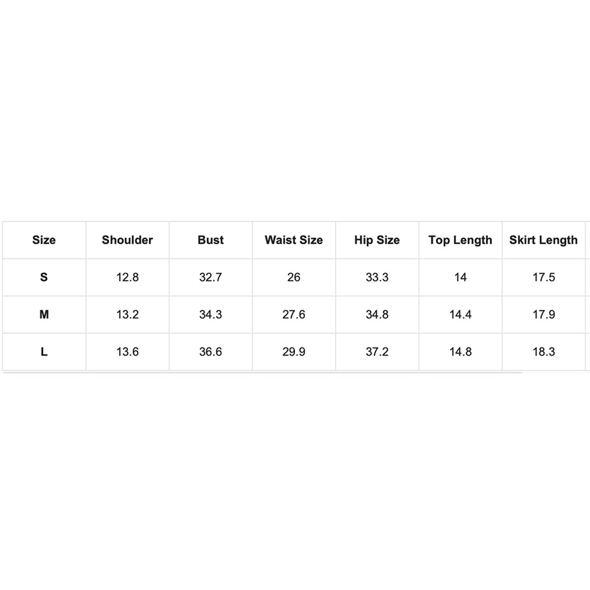This screenshot has height=590, width=590.
Task: Click the 26 waist size cell
Action: 294,277
